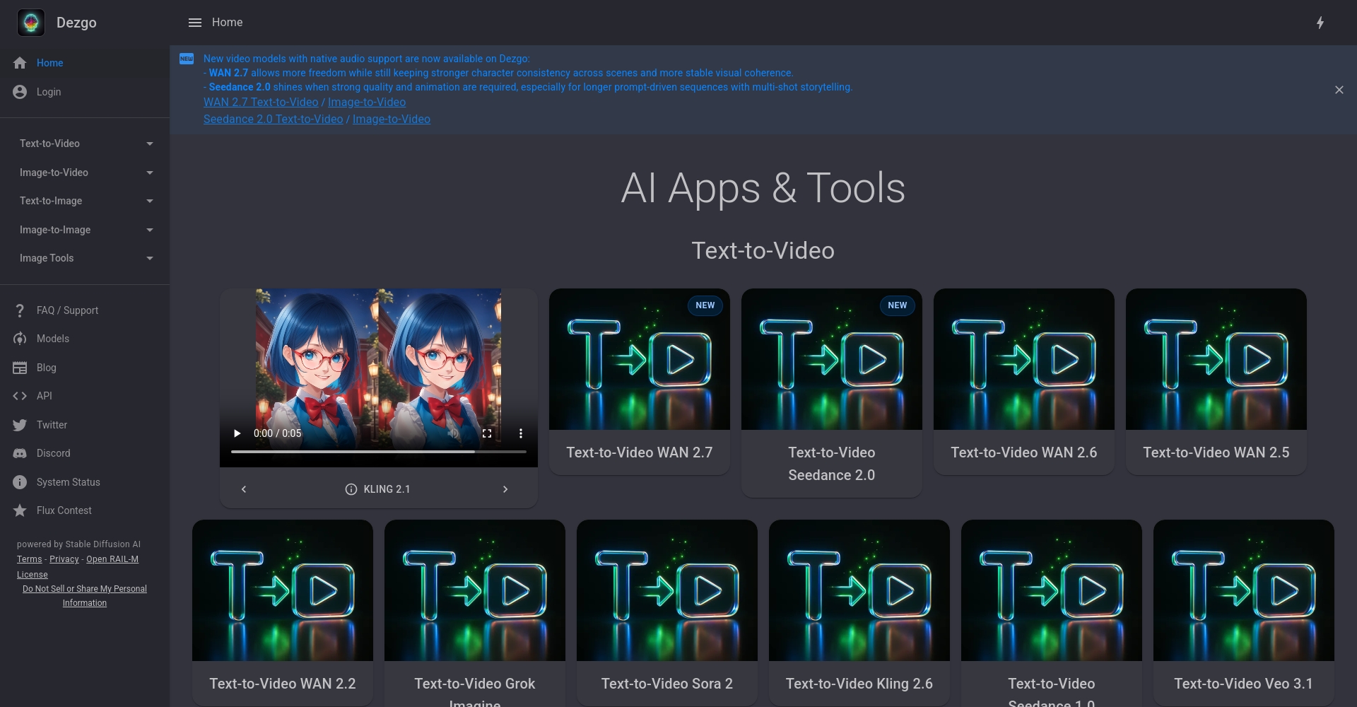
Task: Open the Text-to-Video Seedance 1.0 card
Action: pos(1052,613)
